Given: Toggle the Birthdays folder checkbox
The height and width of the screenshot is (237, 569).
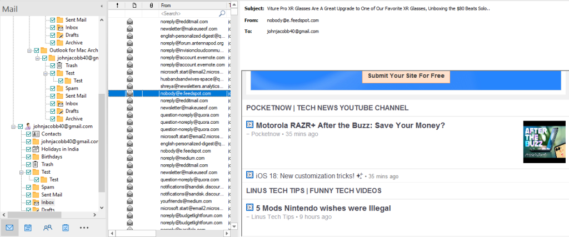Looking at the screenshot, I should pyautogui.click(x=28, y=157).
